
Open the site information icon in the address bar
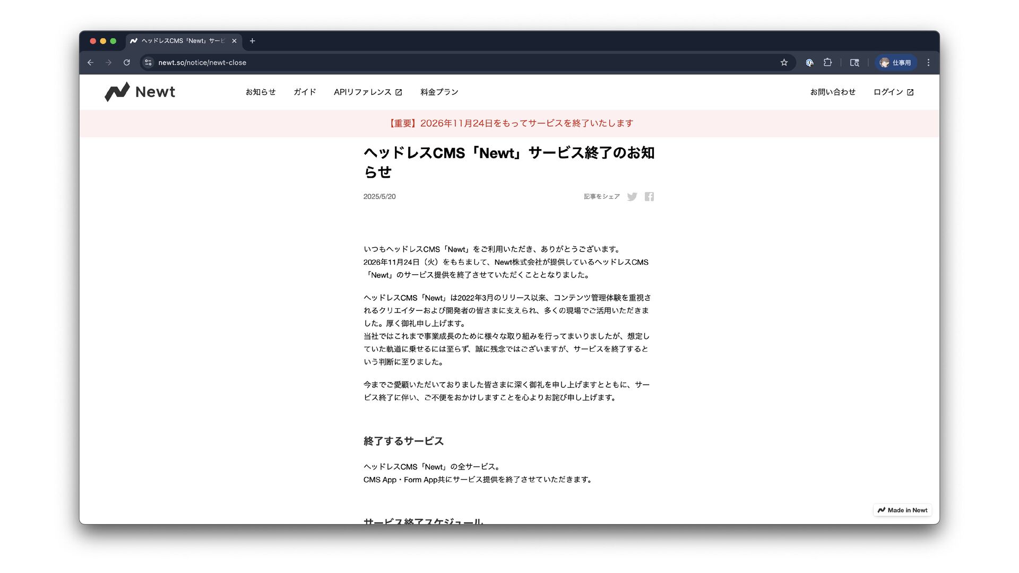tap(149, 63)
